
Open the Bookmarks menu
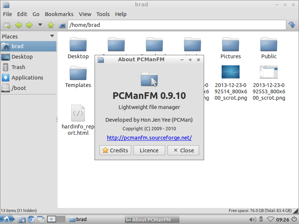click(x=59, y=14)
